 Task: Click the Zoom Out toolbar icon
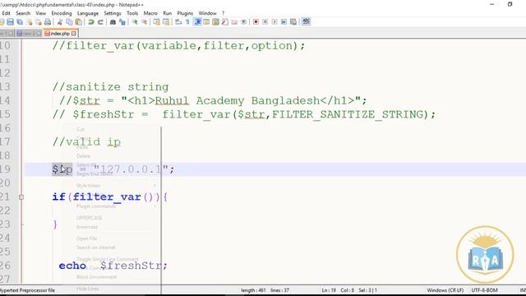(144, 22)
